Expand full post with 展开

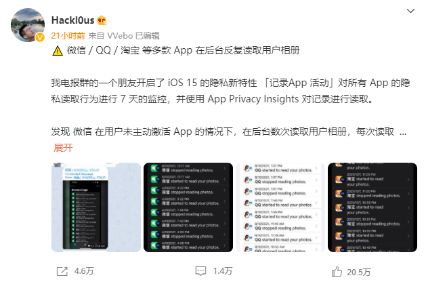click(x=63, y=148)
